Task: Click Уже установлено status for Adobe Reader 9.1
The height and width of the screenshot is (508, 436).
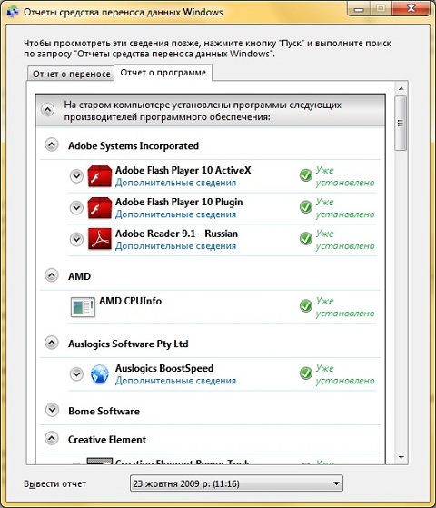Action: 345,240
